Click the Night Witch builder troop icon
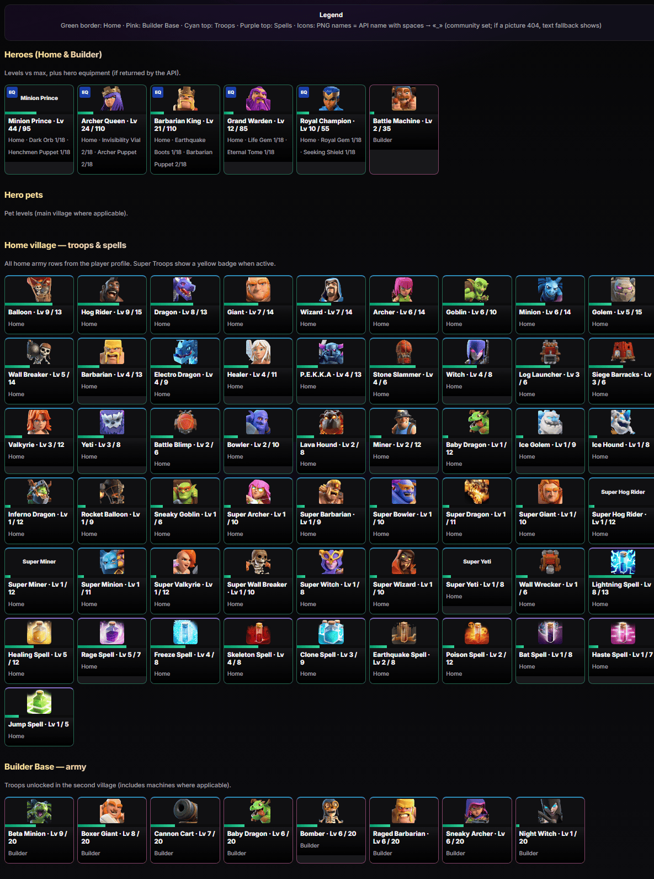Image resolution: width=654 pixels, height=879 pixels. pyautogui.click(x=550, y=811)
